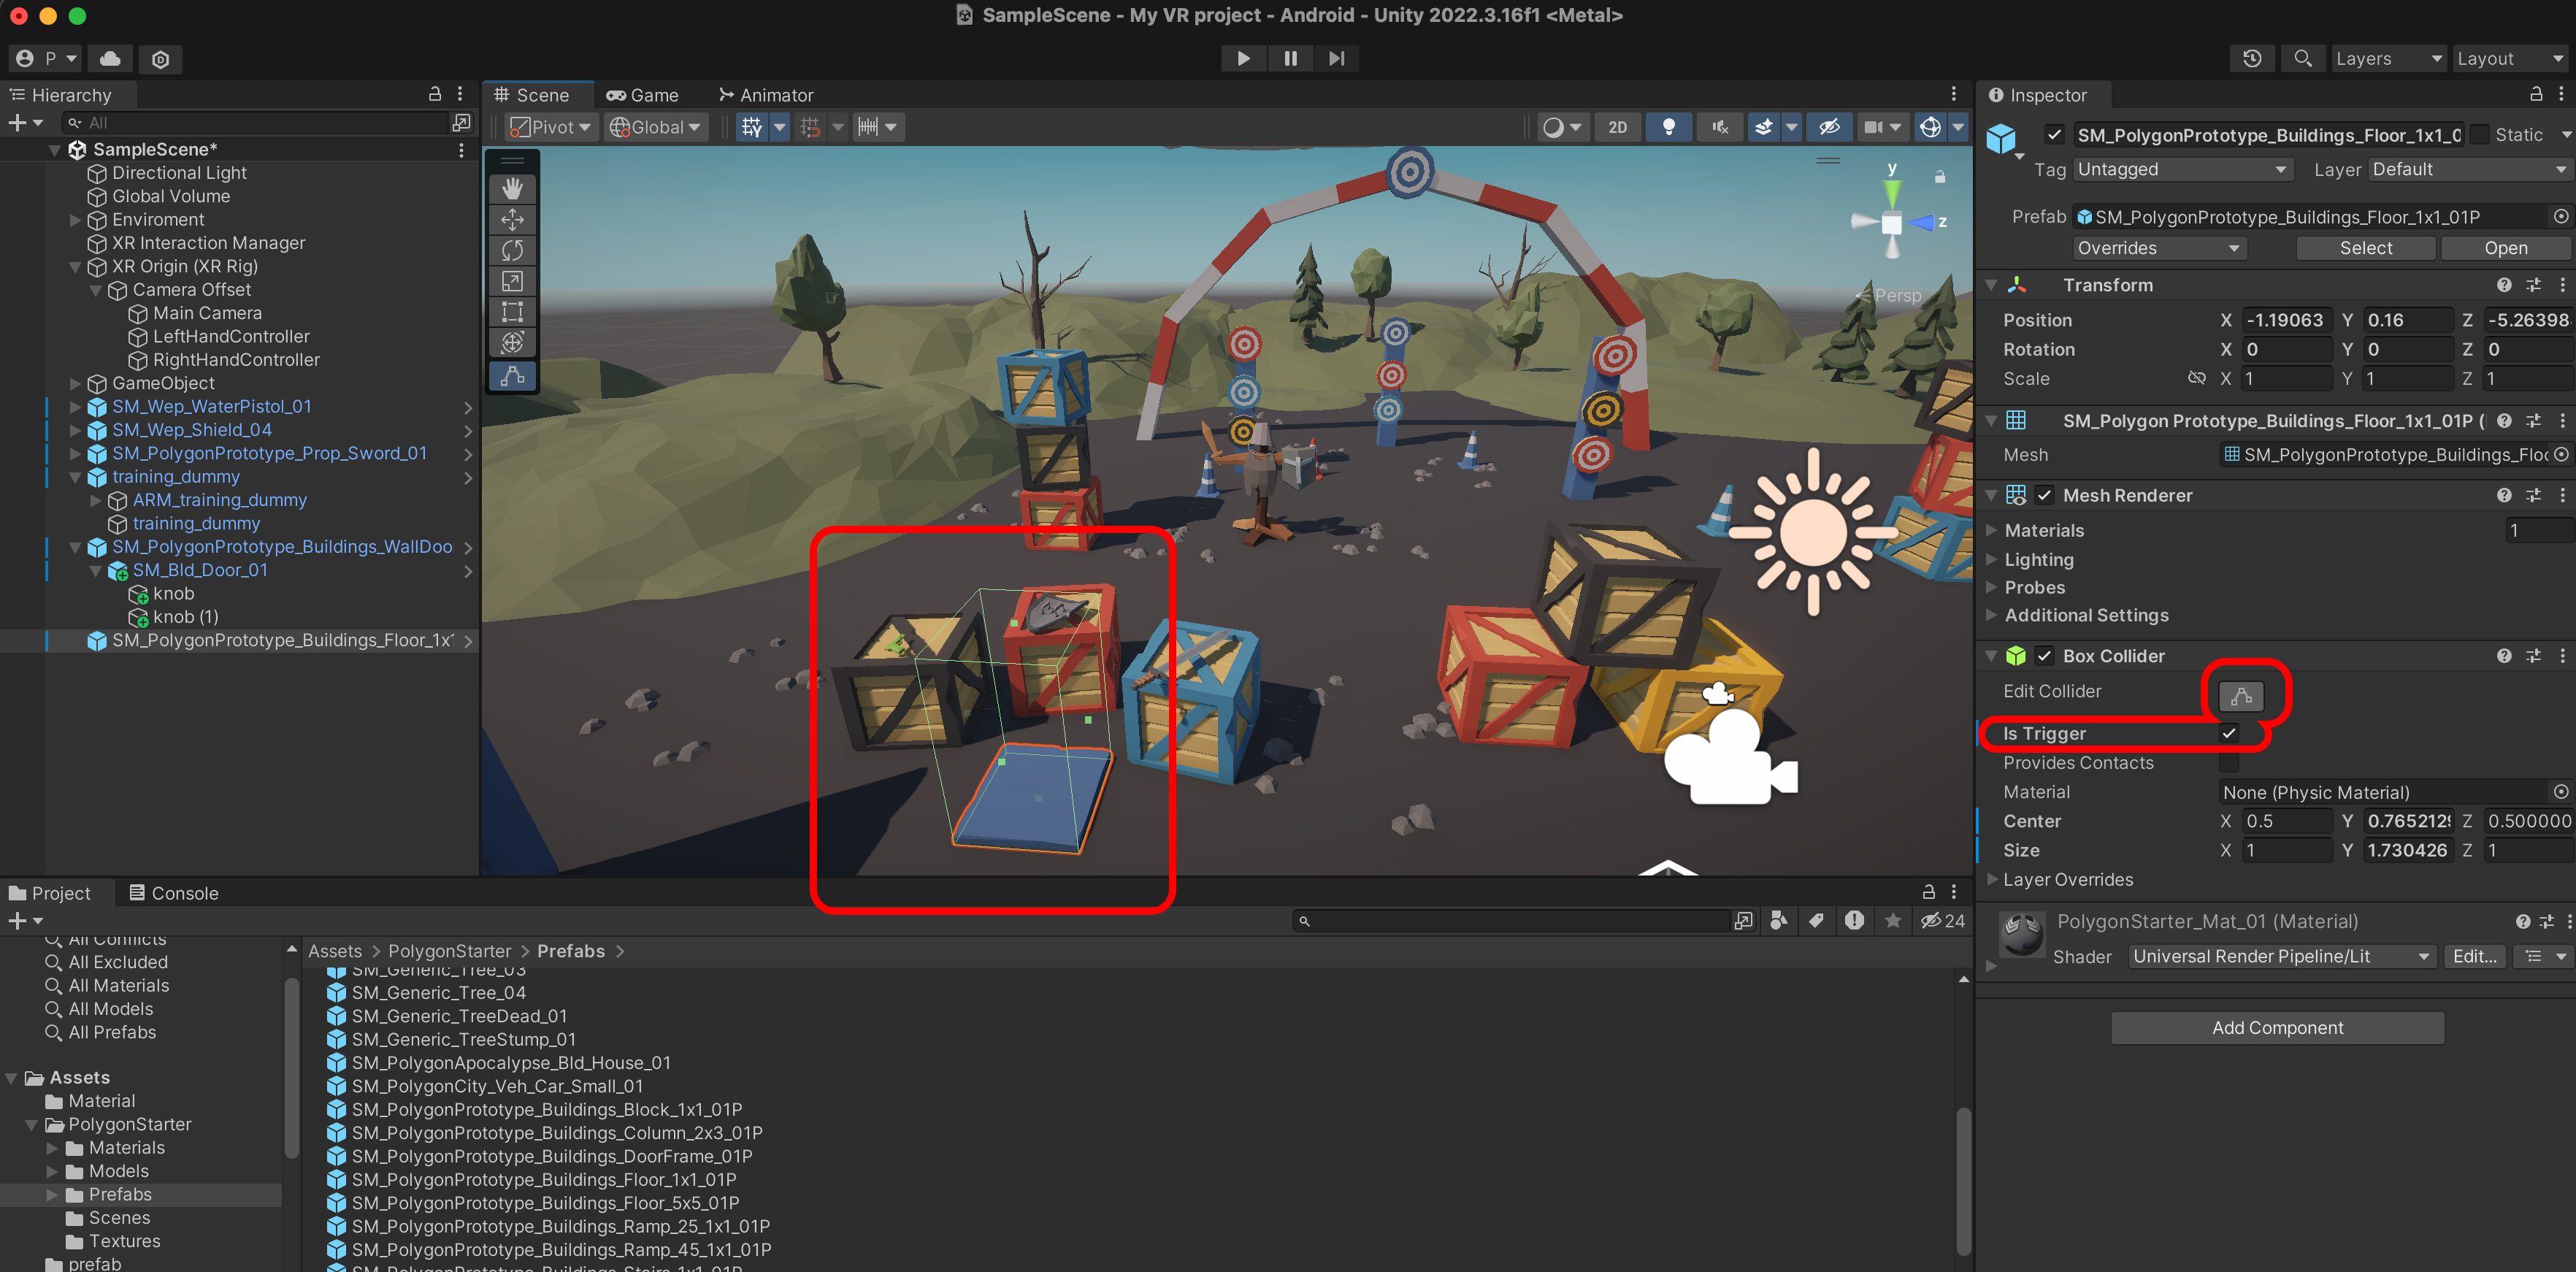
Task: Expand the Enviroment object in Hierarchy
Action: point(75,220)
